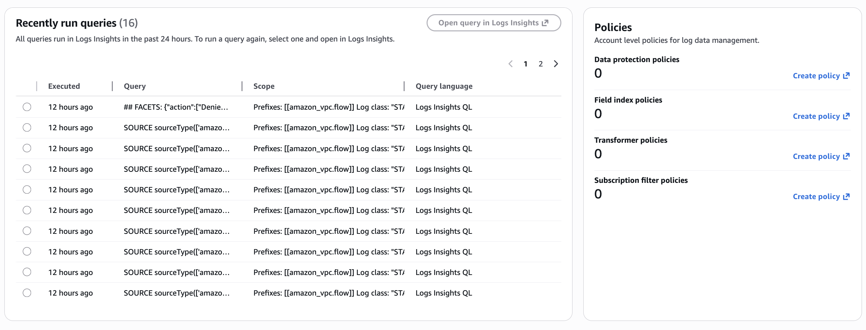Click the Query language column header
Screen dimensions: 866x330
click(x=444, y=86)
